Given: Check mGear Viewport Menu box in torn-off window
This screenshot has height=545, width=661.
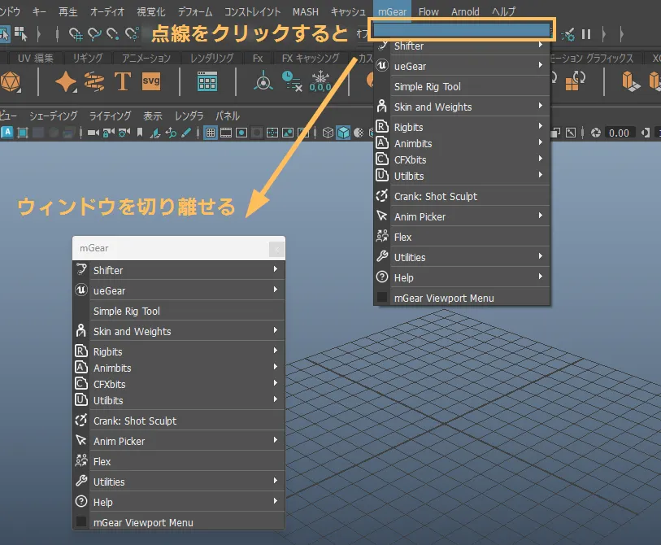Looking at the screenshot, I should tap(81, 522).
